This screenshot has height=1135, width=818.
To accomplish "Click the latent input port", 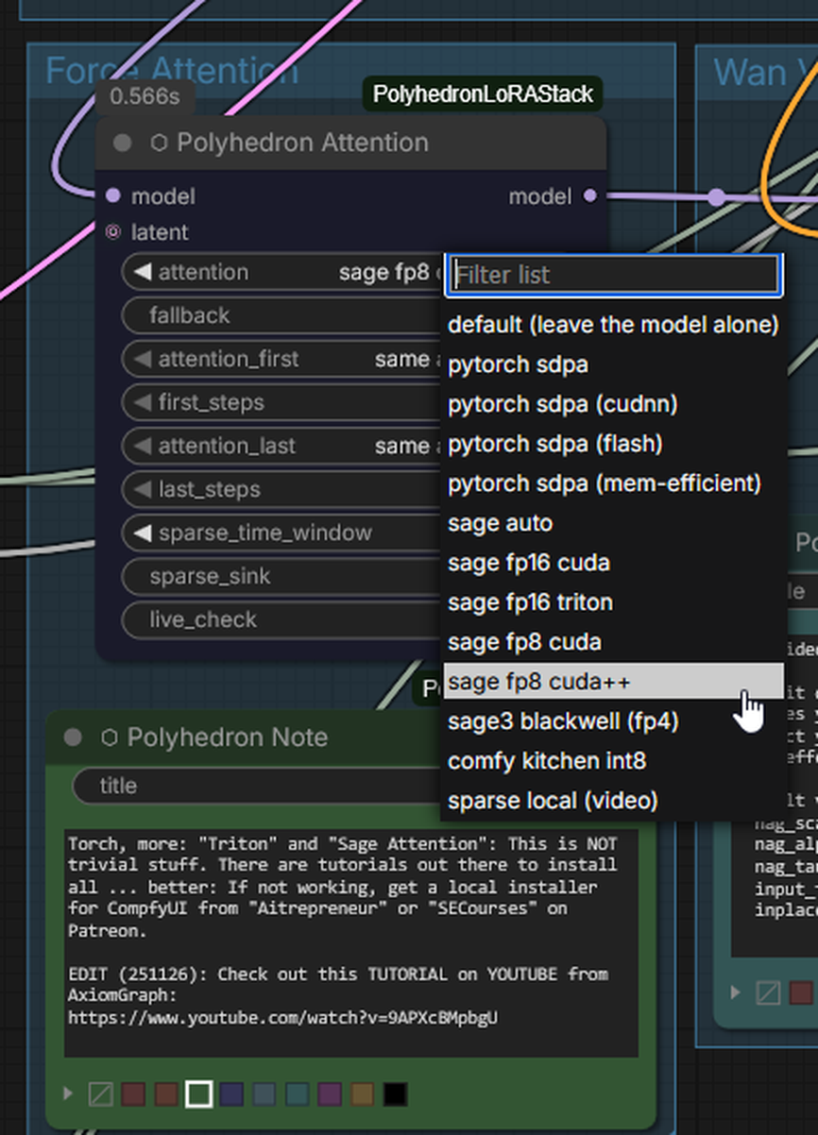I will tap(113, 231).
